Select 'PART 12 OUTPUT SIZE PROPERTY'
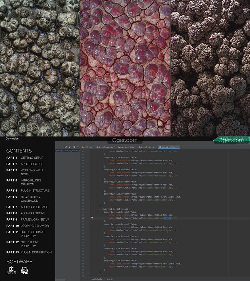Image resolution: width=250 pixels, height=281 pixels. pos(23,244)
